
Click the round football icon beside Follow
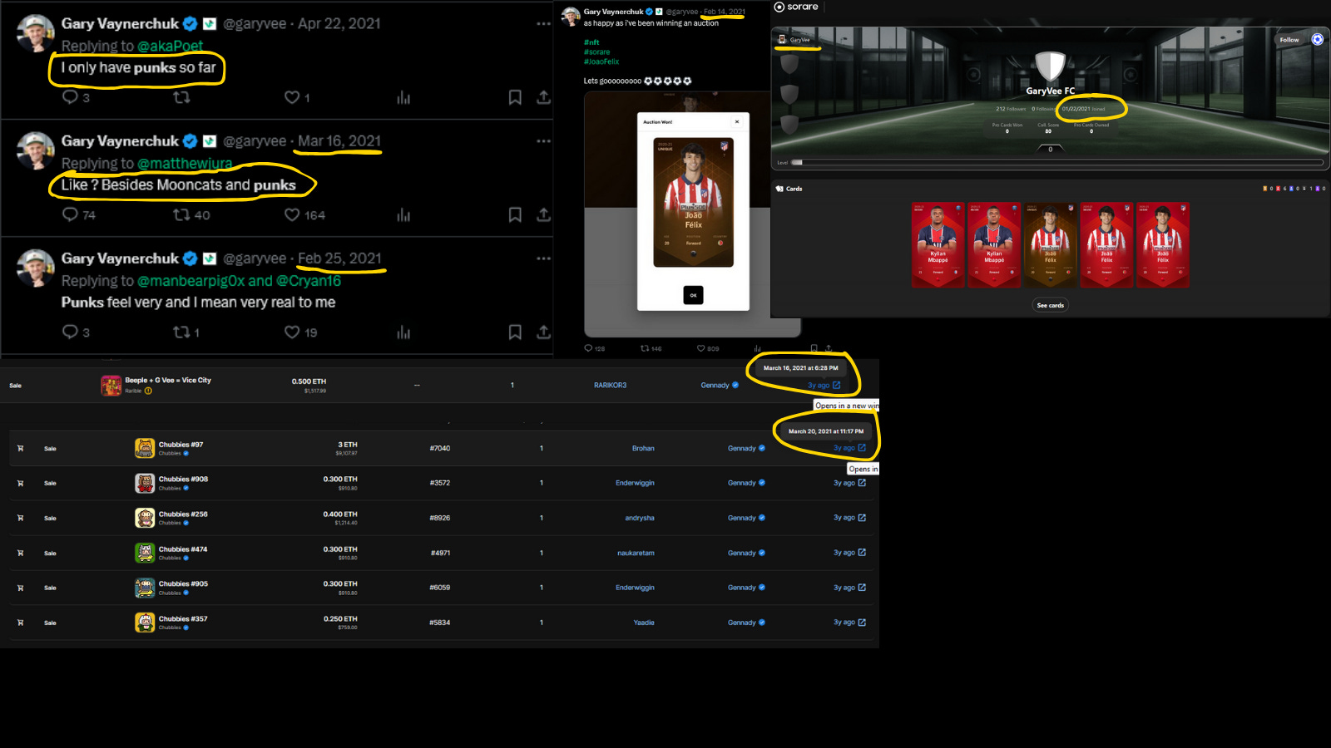pyautogui.click(x=1318, y=39)
